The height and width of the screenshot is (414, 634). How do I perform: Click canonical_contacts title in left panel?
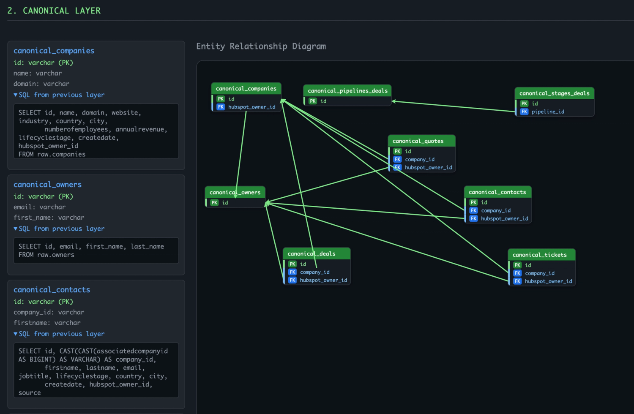coord(52,290)
